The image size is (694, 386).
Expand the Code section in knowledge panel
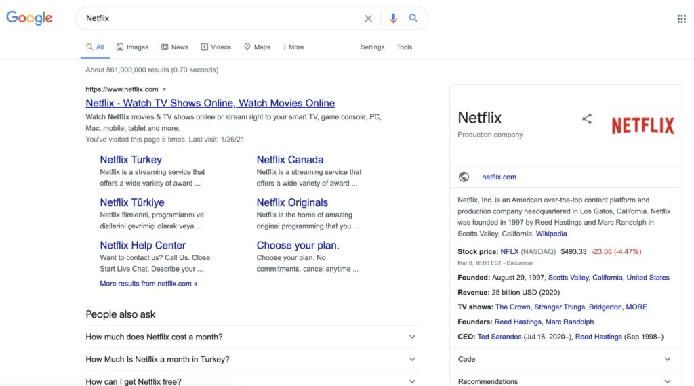click(566, 359)
